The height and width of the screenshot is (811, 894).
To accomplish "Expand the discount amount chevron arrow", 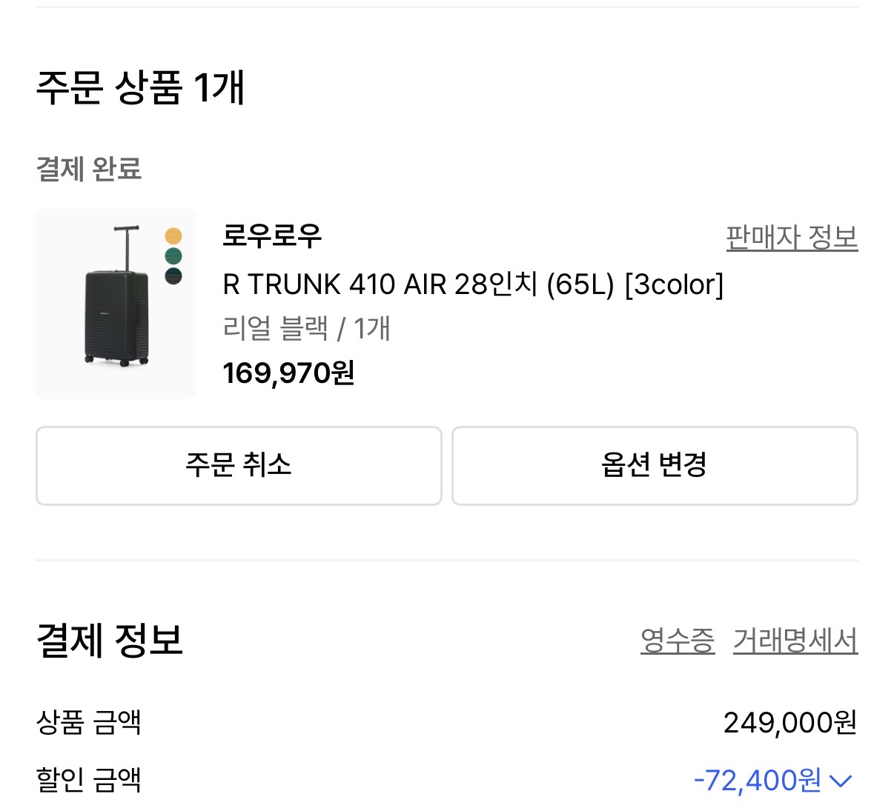I will (841, 781).
